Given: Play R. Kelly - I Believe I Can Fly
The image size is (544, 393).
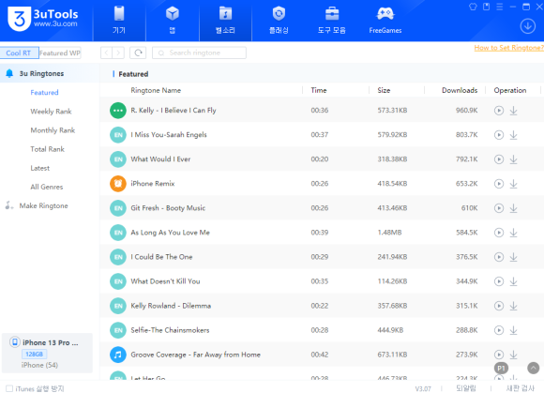Looking at the screenshot, I should pyautogui.click(x=499, y=111).
